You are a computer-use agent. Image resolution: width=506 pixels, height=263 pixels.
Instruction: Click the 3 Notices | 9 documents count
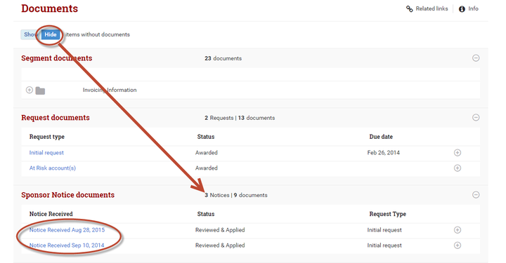pos(236,195)
